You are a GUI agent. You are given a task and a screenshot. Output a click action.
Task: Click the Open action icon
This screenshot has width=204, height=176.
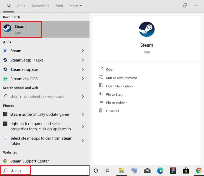coord(101,69)
